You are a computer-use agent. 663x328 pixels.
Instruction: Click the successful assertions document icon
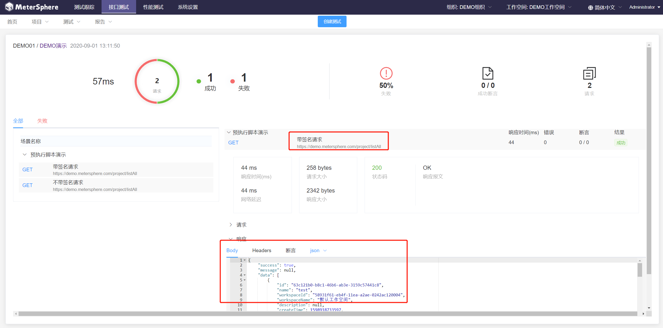point(488,73)
